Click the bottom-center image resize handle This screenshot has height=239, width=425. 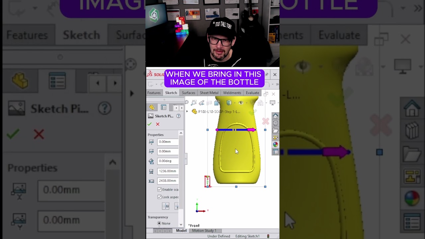pos(236,187)
